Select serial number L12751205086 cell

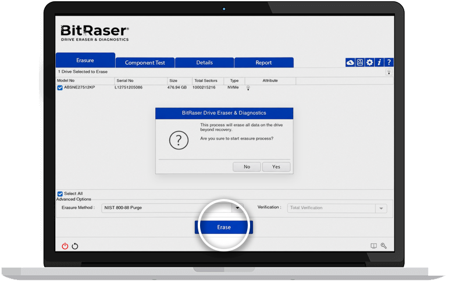129,87
